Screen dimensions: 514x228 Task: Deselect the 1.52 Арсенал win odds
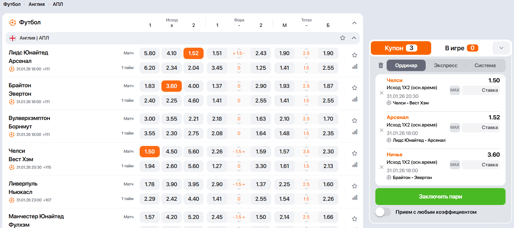click(x=194, y=53)
